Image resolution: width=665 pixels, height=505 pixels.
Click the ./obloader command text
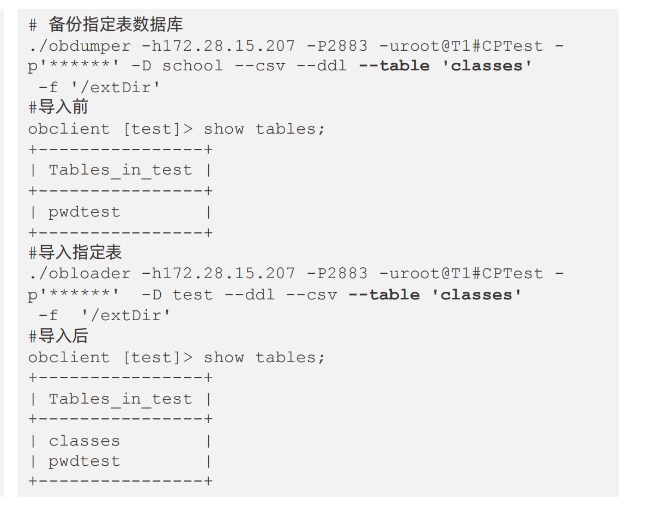click(x=80, y=273)
